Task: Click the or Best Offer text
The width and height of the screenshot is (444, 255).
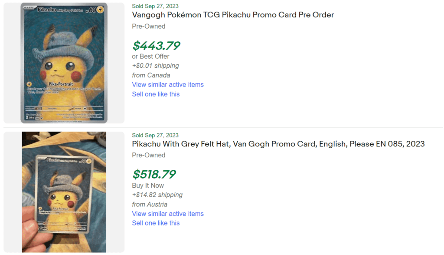Action: point(150,56)
